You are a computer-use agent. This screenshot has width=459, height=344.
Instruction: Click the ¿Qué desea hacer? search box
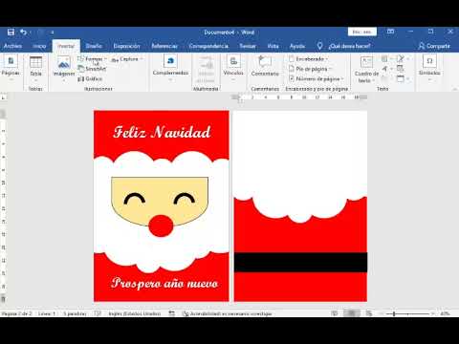point(349,46)
